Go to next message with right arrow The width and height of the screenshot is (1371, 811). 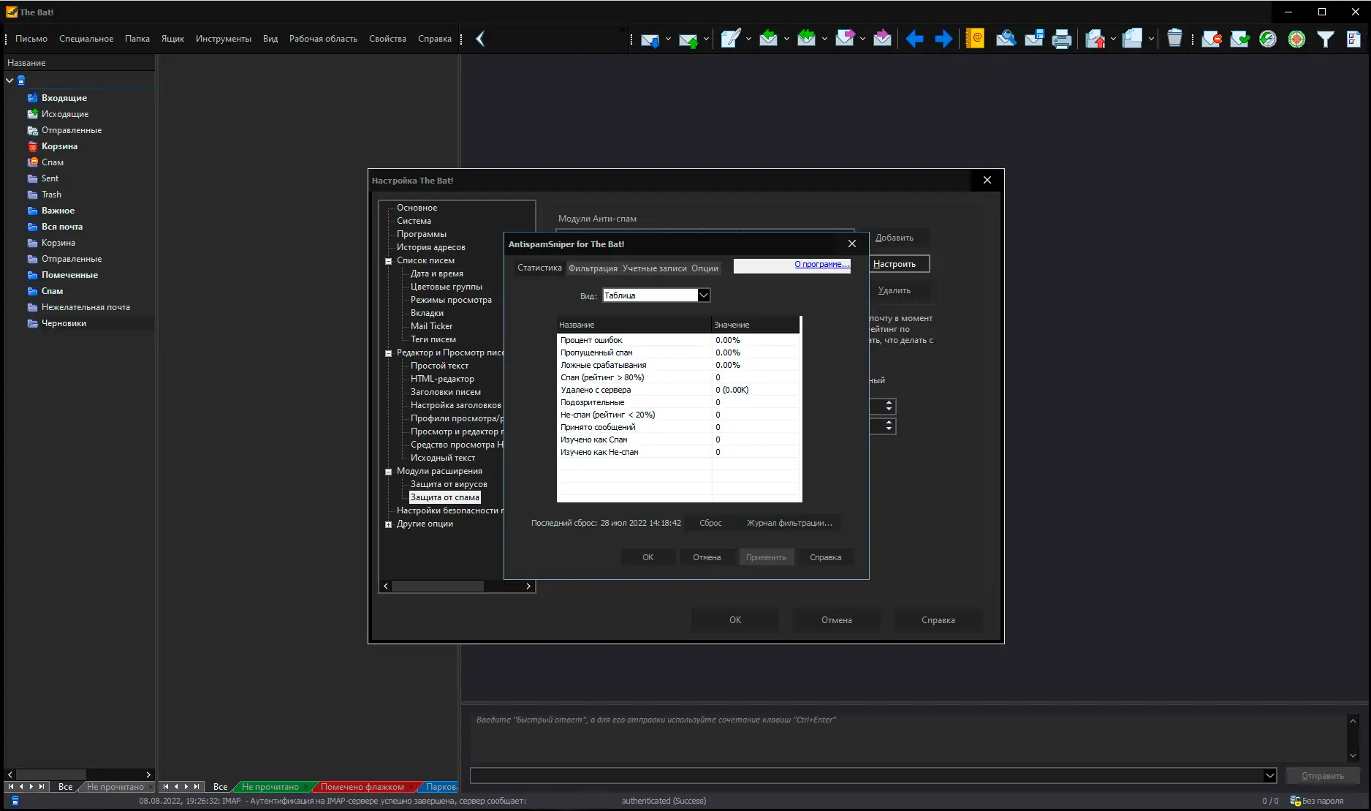[x=943, y=39]
